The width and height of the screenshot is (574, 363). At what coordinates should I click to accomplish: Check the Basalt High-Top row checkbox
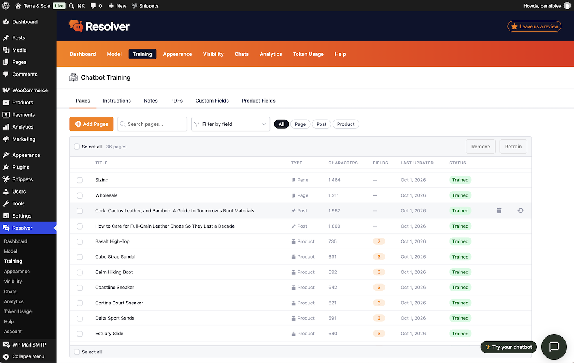[x=80, y=242]
